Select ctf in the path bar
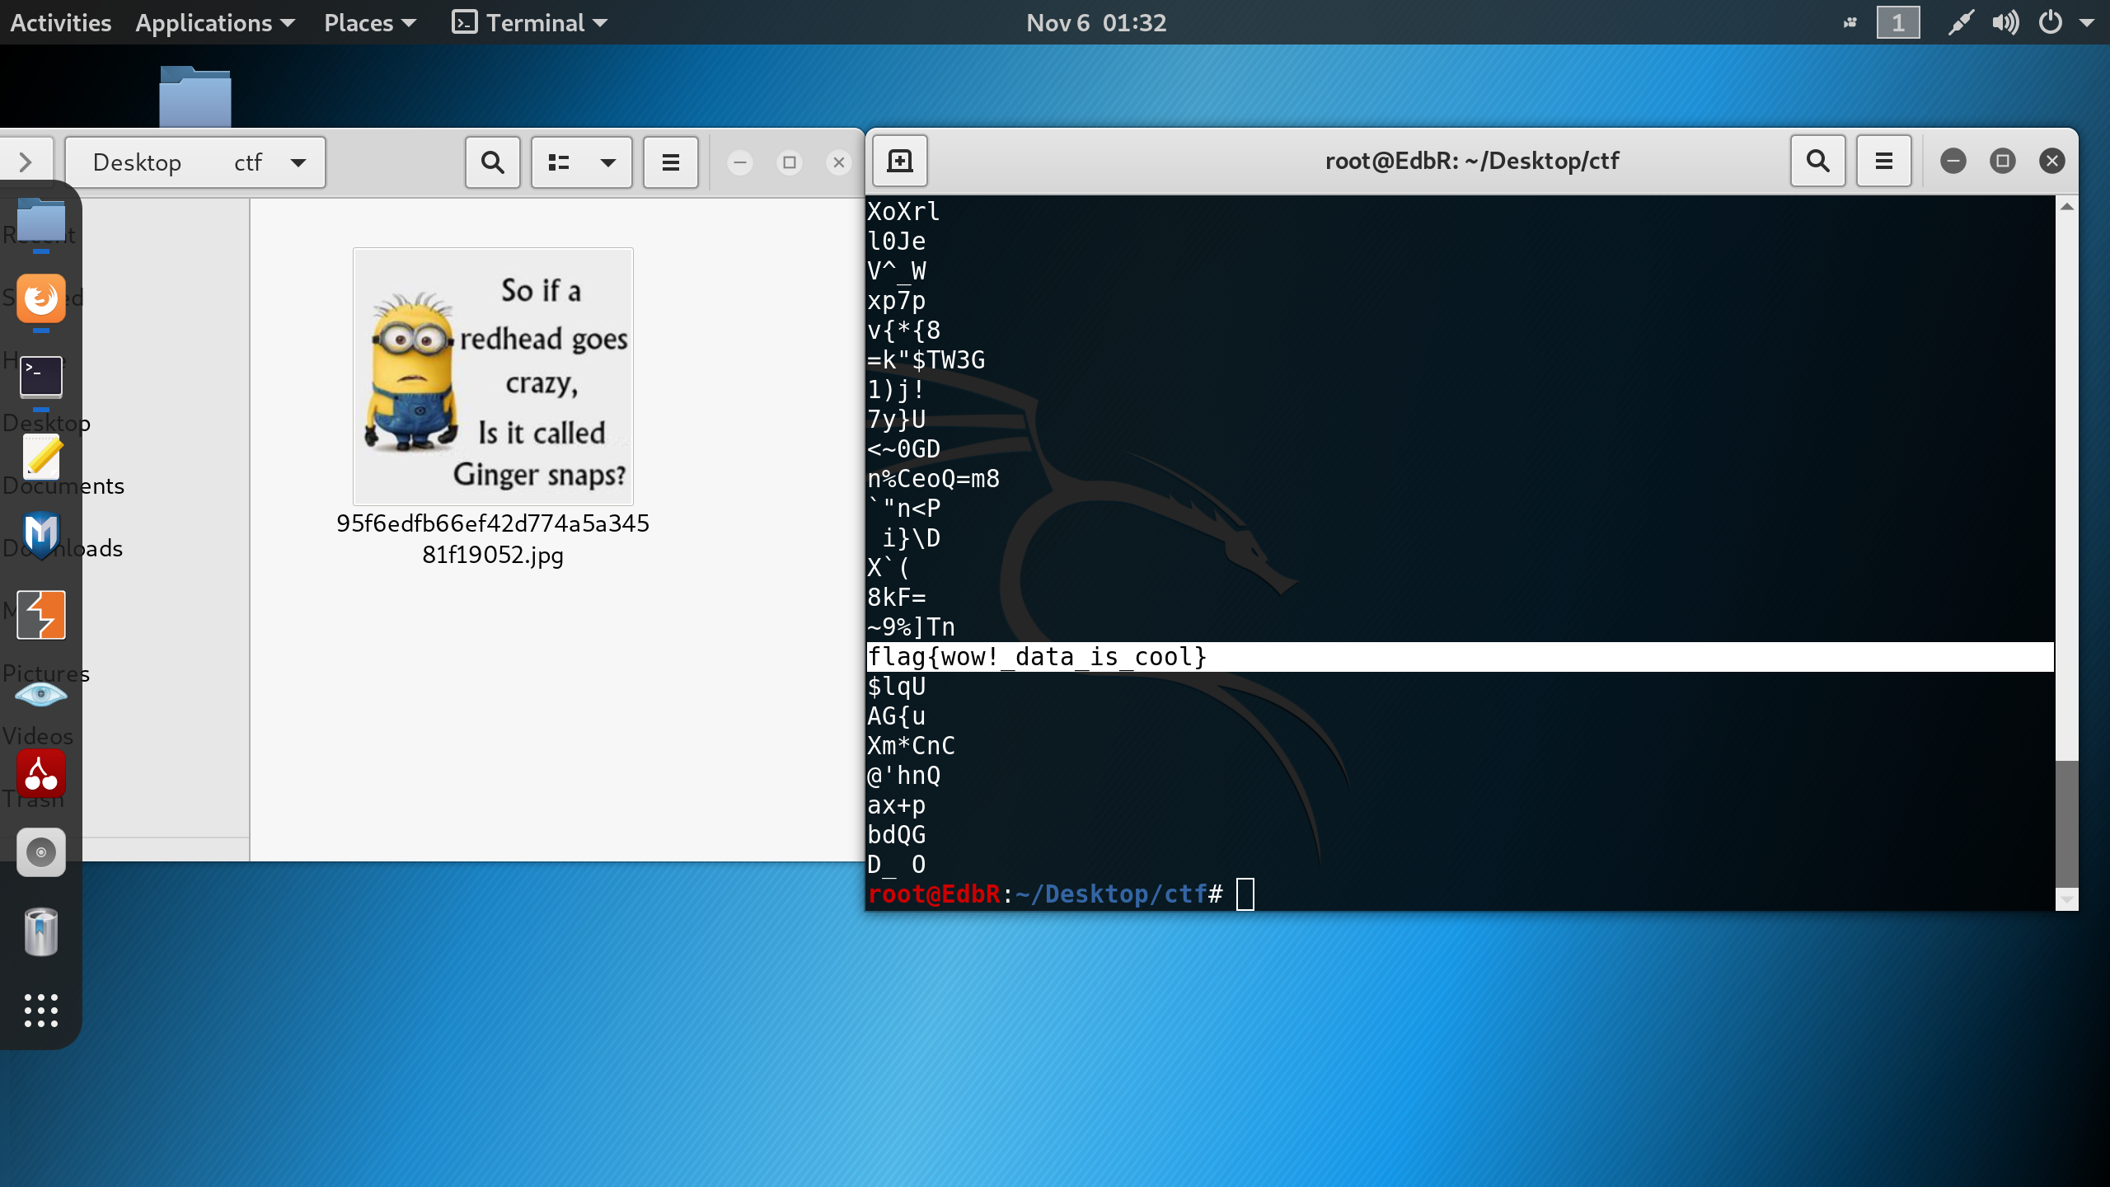This screenshot has height=1187, width=2110. coord(247,162)
